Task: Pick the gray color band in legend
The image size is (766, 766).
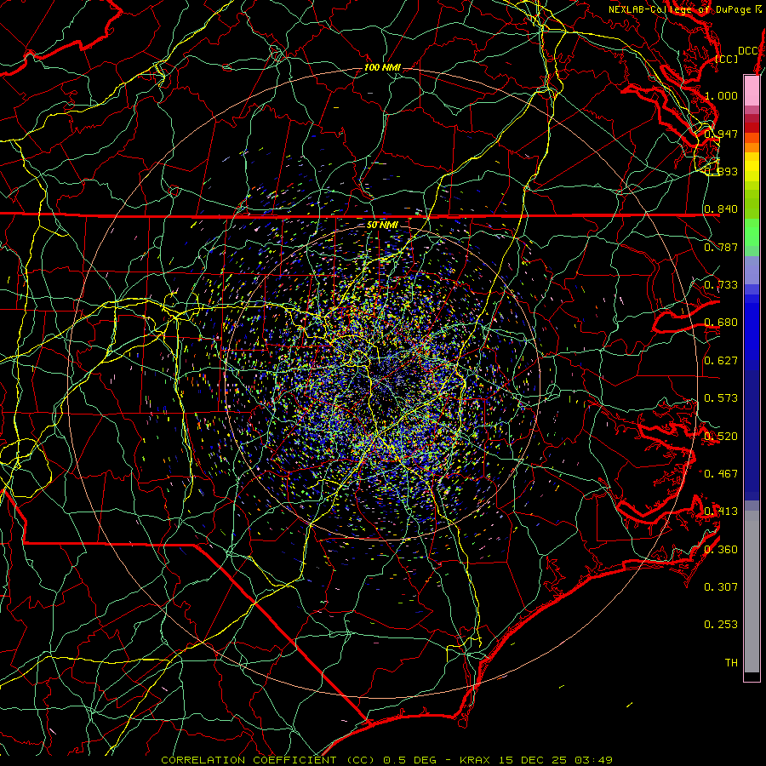Action: pos(752,596)
